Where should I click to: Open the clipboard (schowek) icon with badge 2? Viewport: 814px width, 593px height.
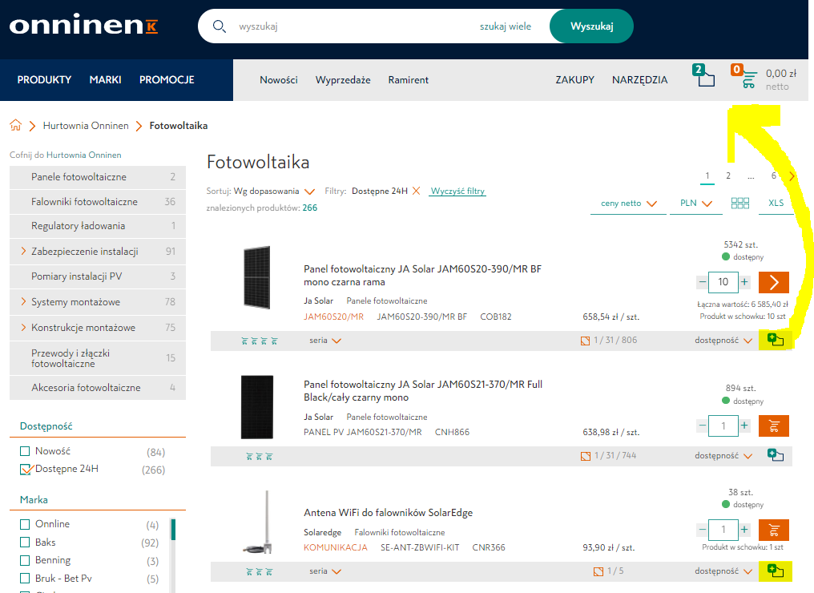pyautogui.click(x=703, y=75)
